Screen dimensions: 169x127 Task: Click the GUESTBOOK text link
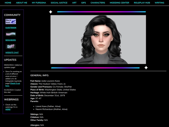click(x=11, y=28)
